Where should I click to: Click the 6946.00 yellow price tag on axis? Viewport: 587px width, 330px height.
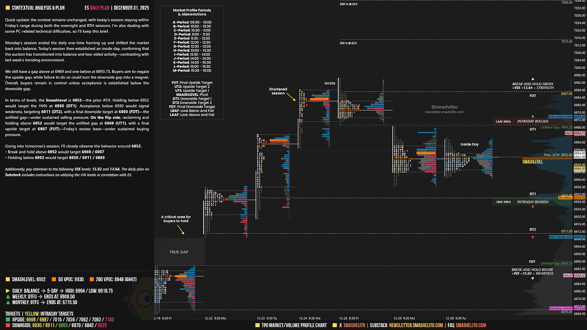579,169
